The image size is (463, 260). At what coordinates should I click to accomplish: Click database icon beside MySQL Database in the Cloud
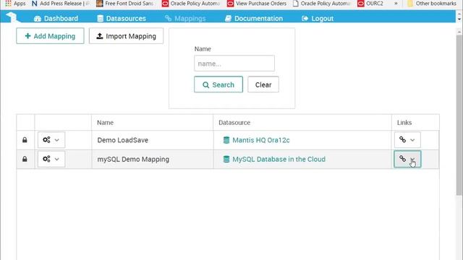(x=226, y=159)
